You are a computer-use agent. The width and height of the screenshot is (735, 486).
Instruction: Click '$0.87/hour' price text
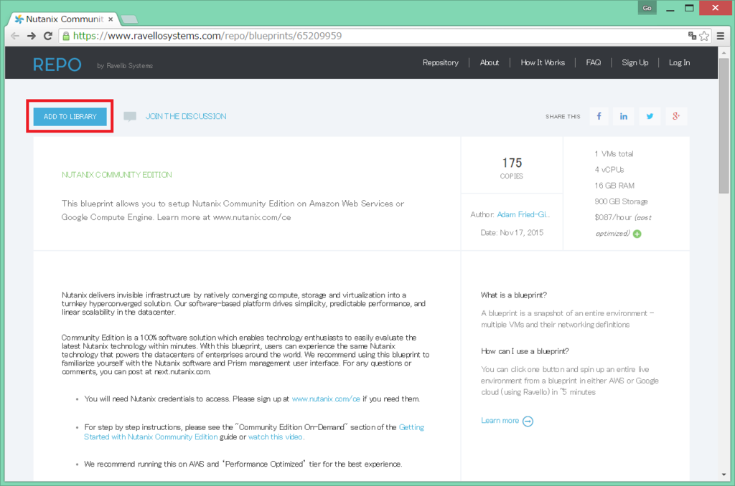613,217
